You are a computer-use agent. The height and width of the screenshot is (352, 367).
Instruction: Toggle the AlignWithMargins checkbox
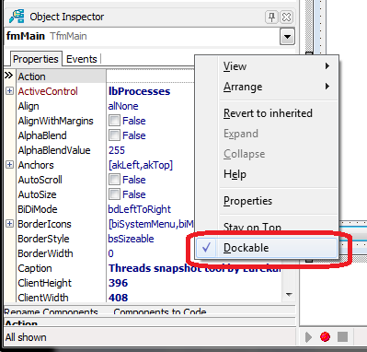click(114, 121)
